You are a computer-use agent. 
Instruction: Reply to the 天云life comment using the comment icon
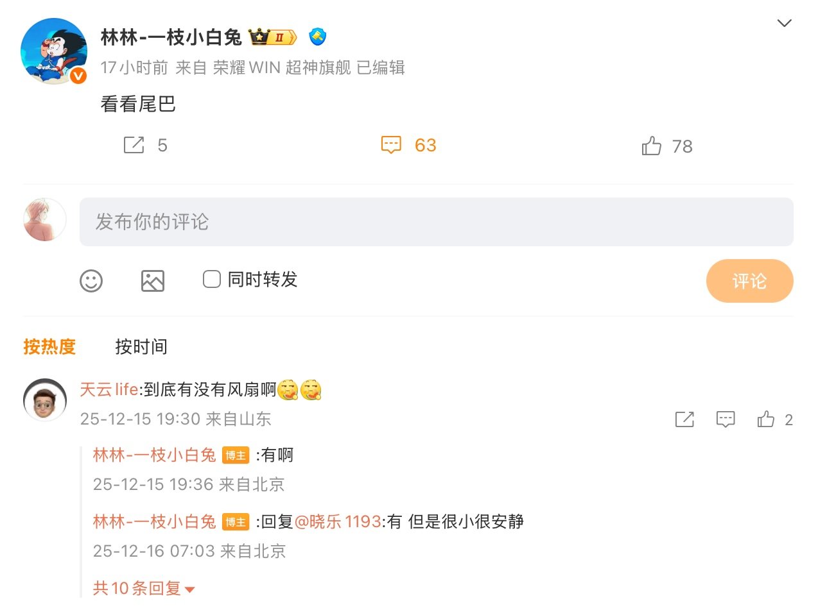[x=726, y=419]
